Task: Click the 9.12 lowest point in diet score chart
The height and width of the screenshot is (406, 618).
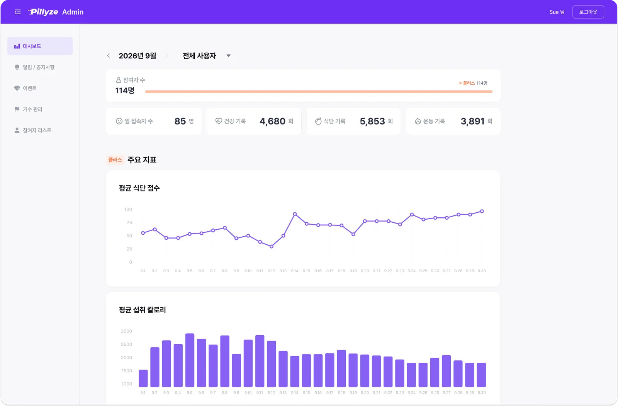Action: click(x=272, y=246)
